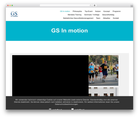Open the Philosophie page

[x=77, y=11]
